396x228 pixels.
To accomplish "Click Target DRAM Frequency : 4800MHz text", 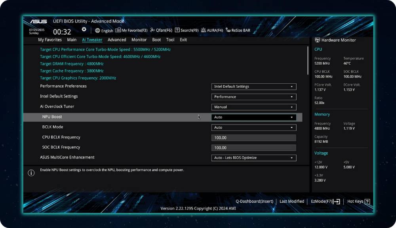I will pos(72,64).
